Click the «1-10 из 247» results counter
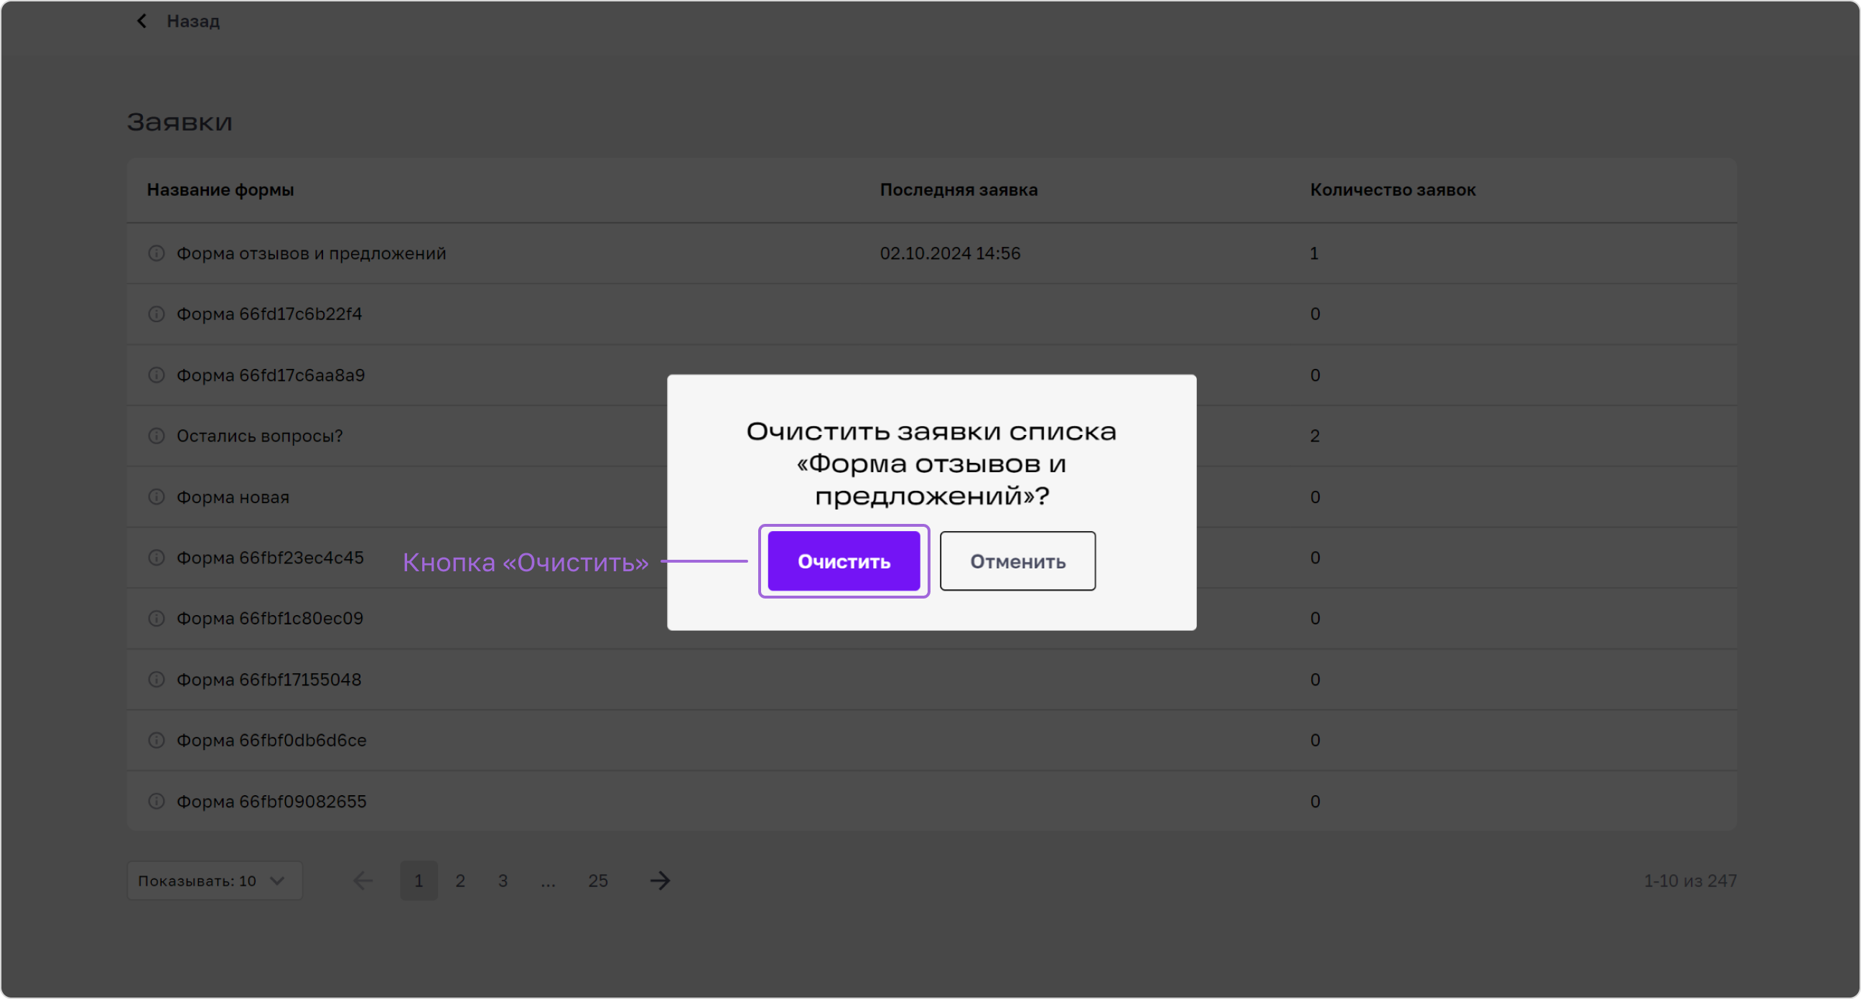1861x999 pixels. coord(1690,881)
